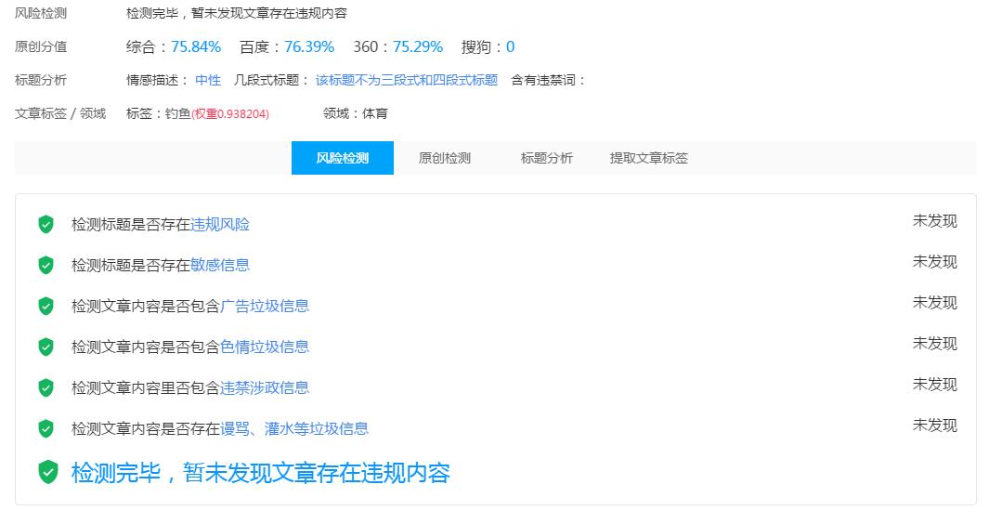
Task: Click 该标题不为三段式和四段式标题 text
Action: click(407, 80)
